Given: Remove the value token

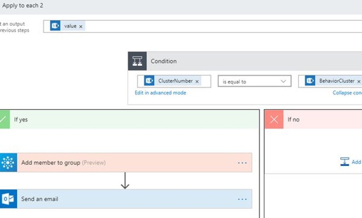Looking at the screenshot, I should point(81,26).
